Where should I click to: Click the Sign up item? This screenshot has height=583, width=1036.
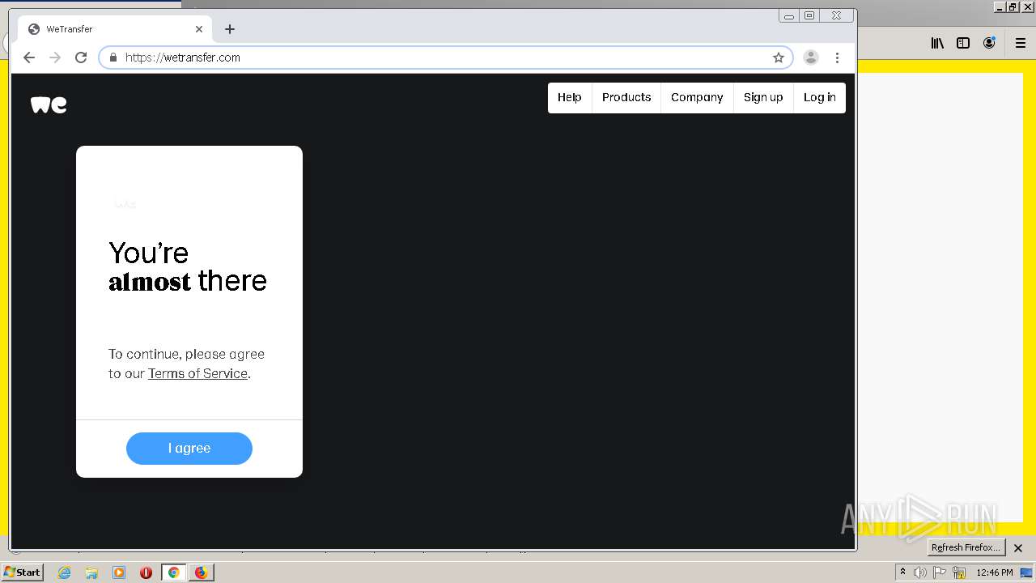[763, 97]
